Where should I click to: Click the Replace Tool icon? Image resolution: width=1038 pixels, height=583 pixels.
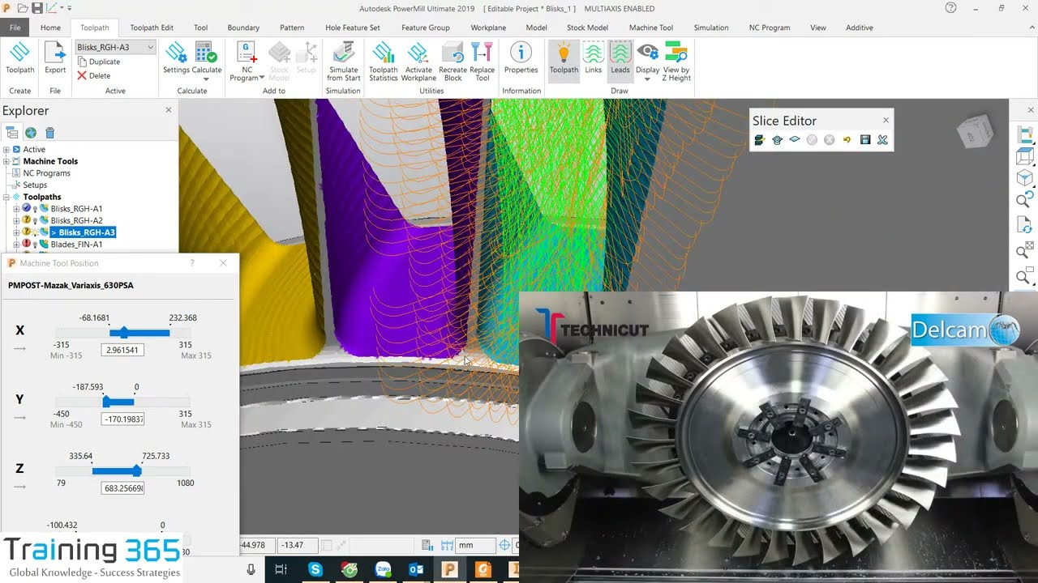click(483, 53)
